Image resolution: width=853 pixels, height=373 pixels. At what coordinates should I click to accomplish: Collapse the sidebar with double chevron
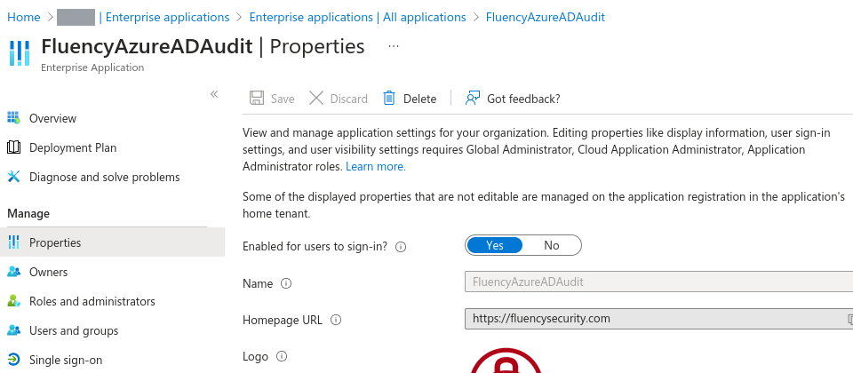[x=214, y=94]
